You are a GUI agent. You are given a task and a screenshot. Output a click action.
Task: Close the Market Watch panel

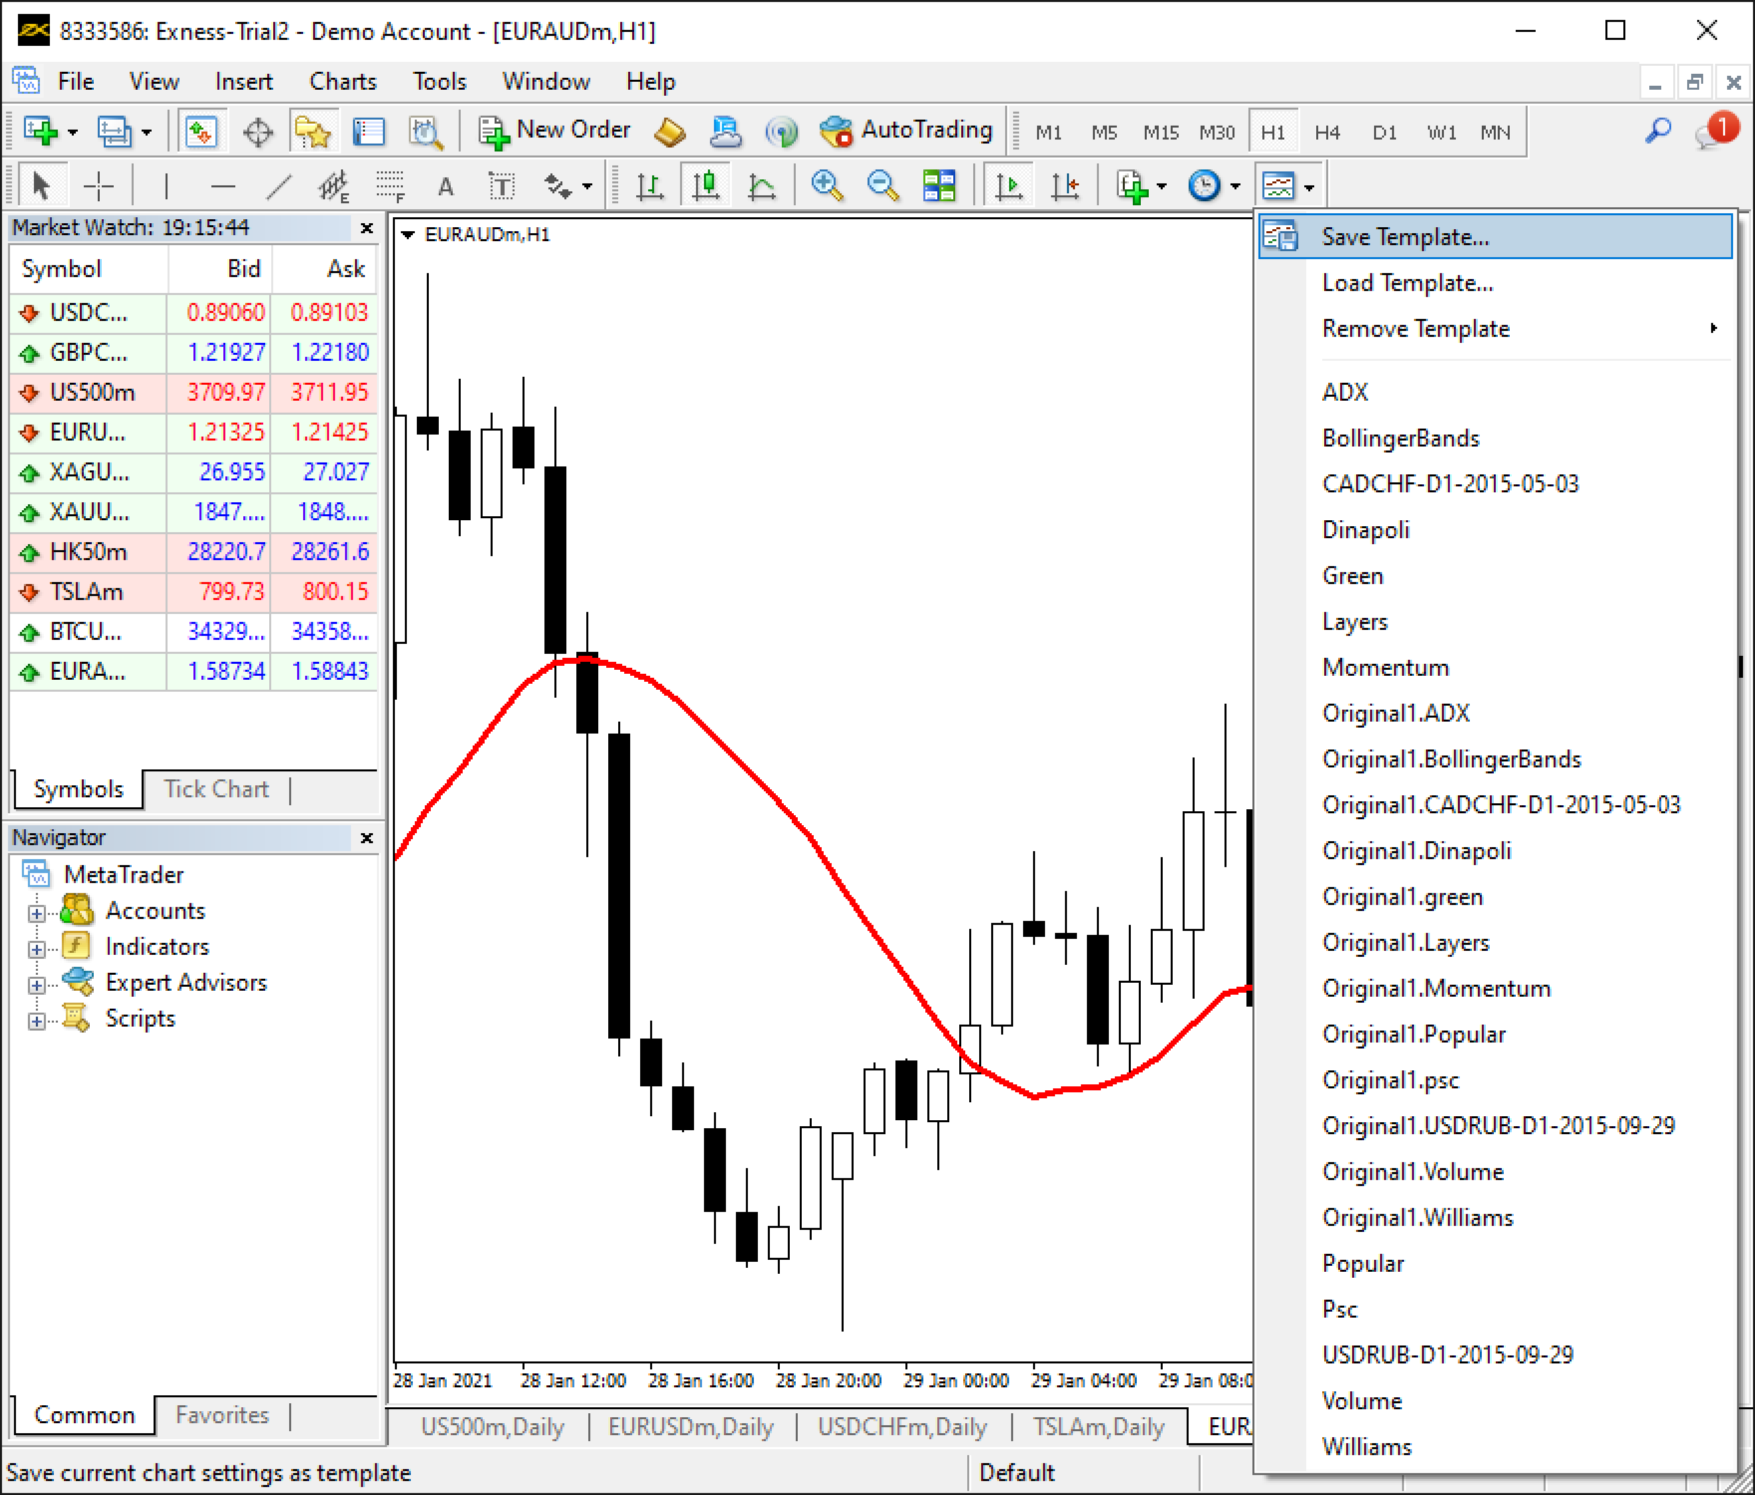(367, 228)
